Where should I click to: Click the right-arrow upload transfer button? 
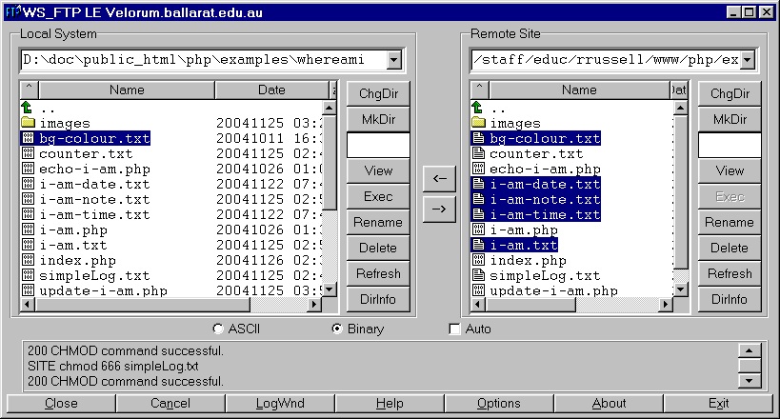(439, 209)
